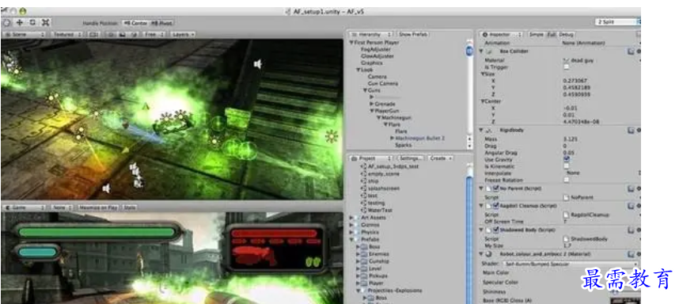The height and width of the screenshot is (304, 679).
Task: Uncheck Use Gravity on Rigidbody
Action: point(567,159)
